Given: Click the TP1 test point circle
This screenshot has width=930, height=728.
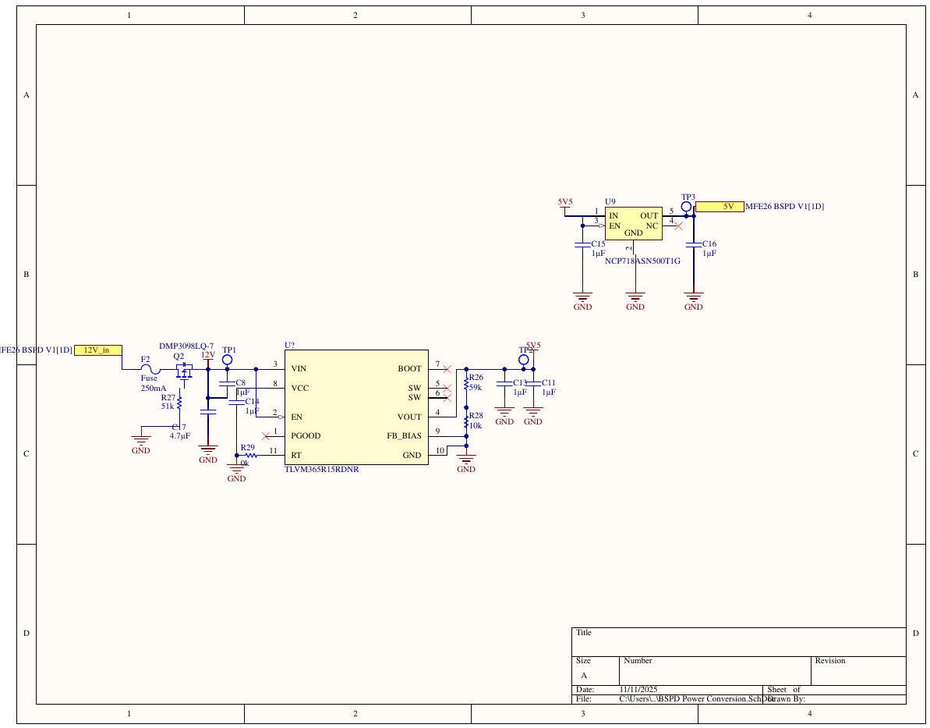Looking at the screenshot, I should point(227,360).
